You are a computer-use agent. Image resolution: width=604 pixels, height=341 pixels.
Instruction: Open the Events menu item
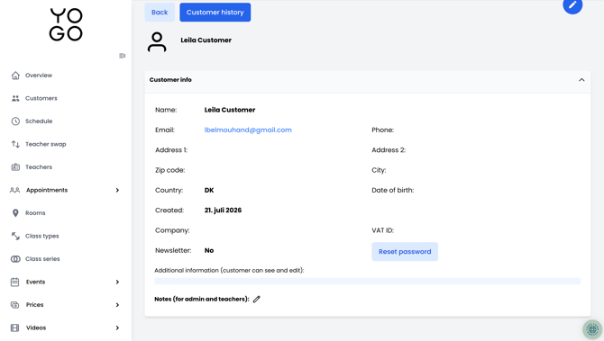click(35, 283)
